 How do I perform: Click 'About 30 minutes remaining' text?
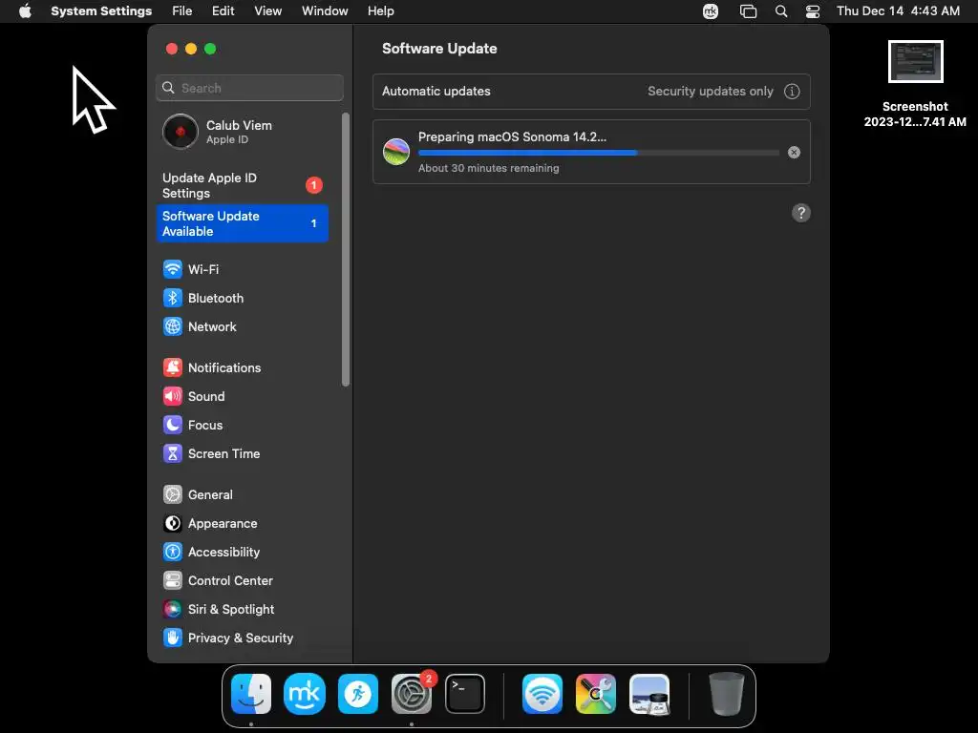tap(488, 168)
